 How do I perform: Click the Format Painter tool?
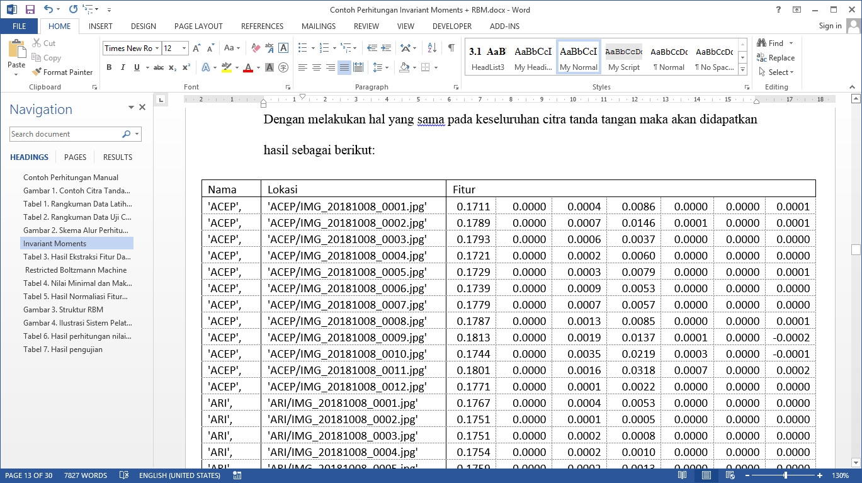tap(62, 72)
